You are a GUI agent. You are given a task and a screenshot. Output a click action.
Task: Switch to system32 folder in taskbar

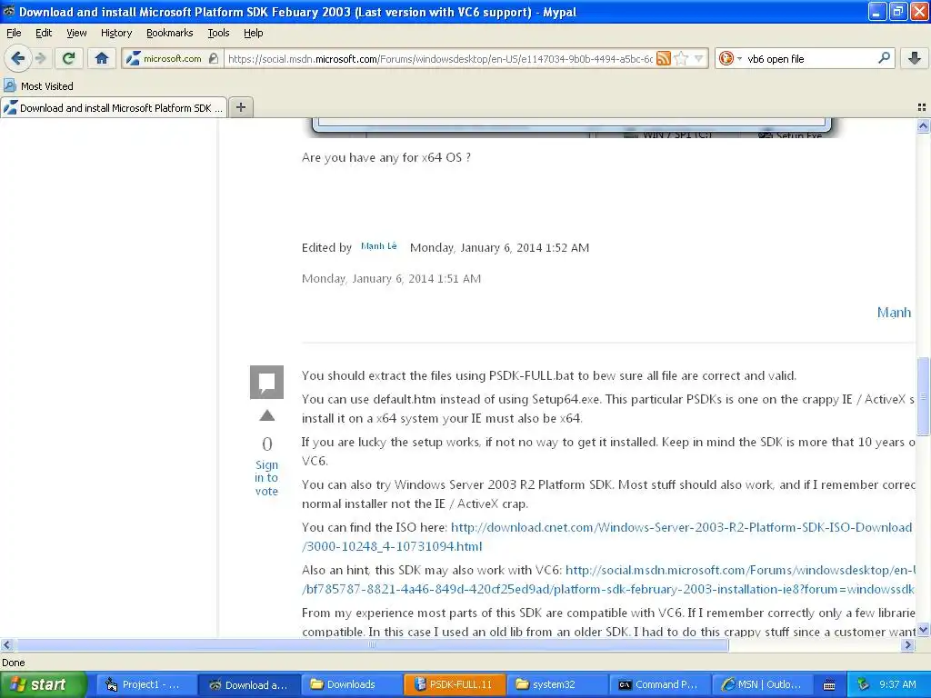click(557, 684)
